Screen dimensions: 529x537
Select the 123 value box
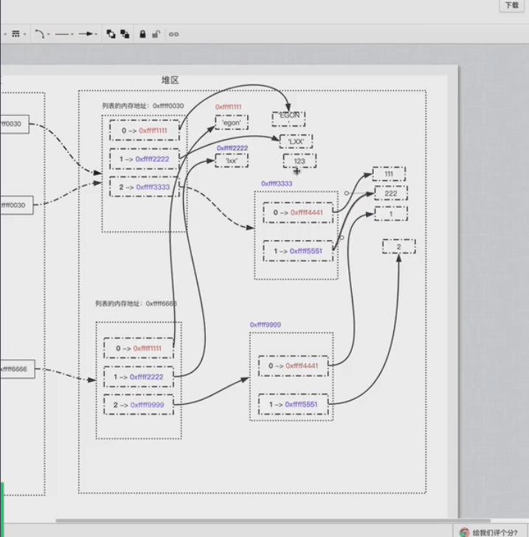coord(300,161)
